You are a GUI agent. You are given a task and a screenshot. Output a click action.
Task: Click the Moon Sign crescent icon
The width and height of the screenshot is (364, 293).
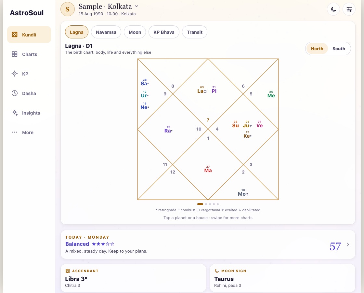pos(216,271)
